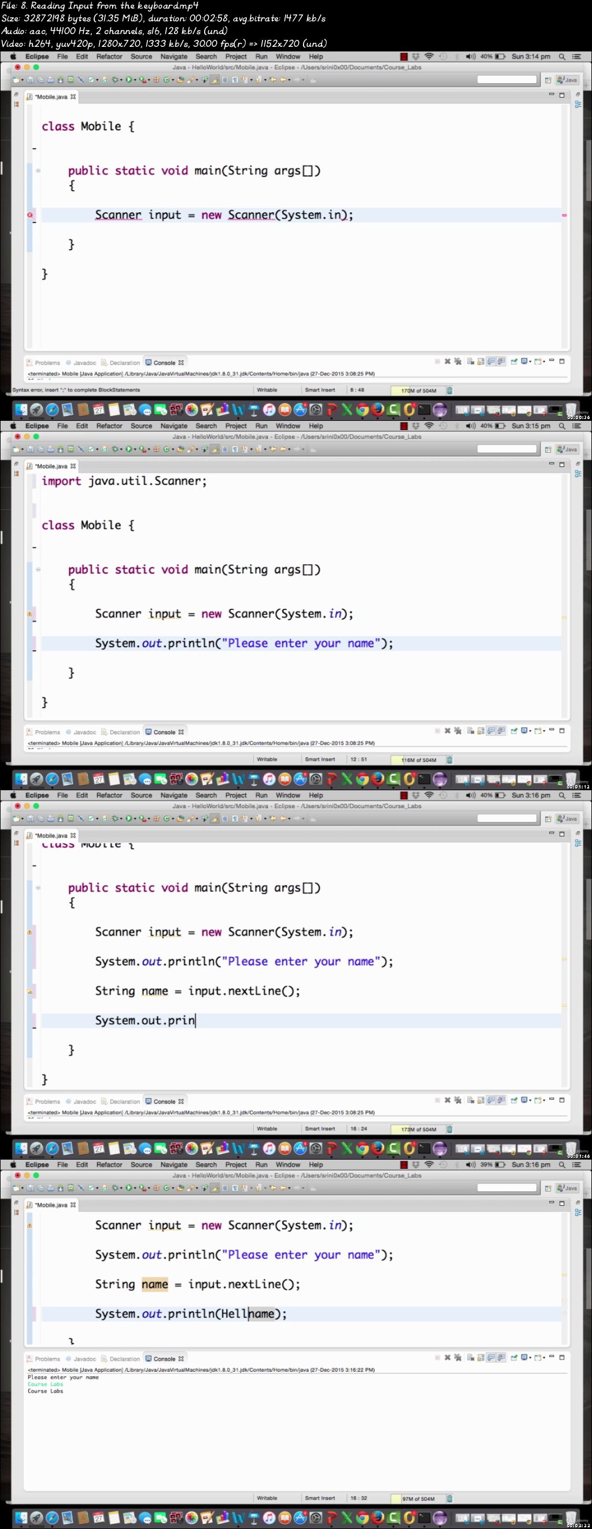The height and width of the screenshot is (1529, 592).
Task: Click warning marker beside Scanner line, second frame
Action: click(x=29, y=614)
